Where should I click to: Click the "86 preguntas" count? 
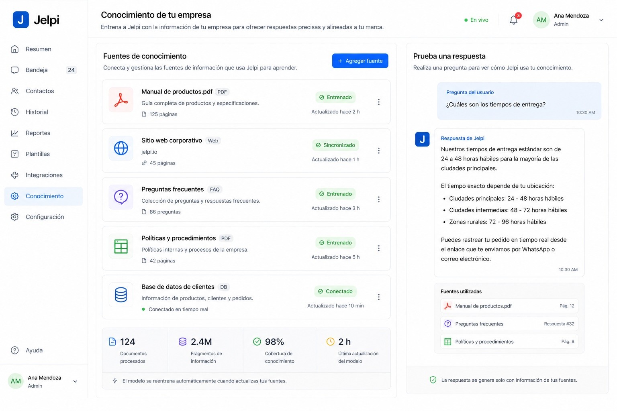[165, 212]
